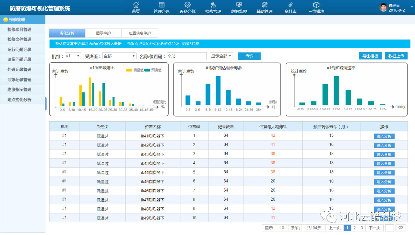415x235 pixels.
Task: Expand the 显示全部 dropdown
Action: [x=221, y=56]
